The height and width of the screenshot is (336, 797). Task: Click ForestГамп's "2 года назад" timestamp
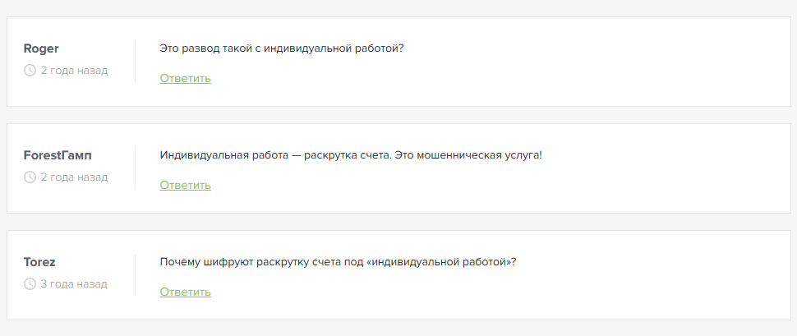click(74, 177)
